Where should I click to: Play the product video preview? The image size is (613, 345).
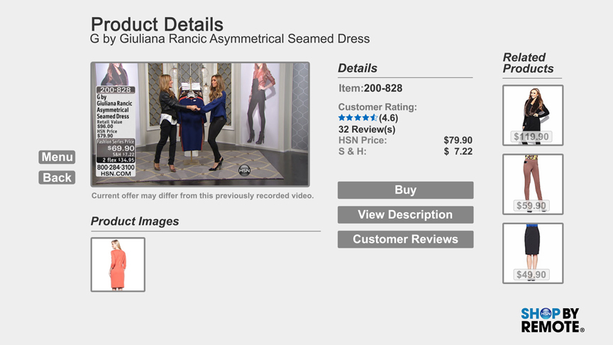click(x=200, y=124)
